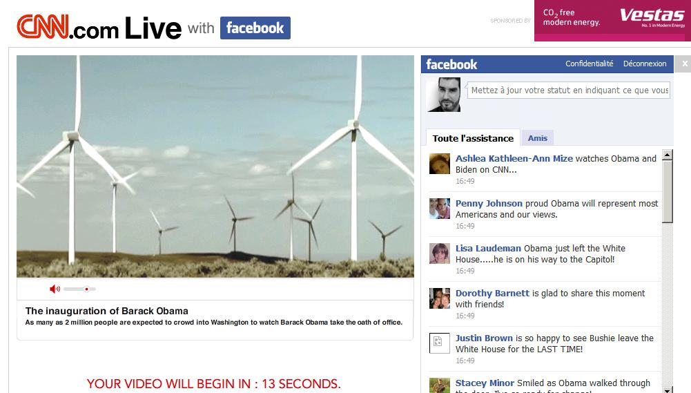
Task: Switch to the Amis tab
Action: point(538,138)
